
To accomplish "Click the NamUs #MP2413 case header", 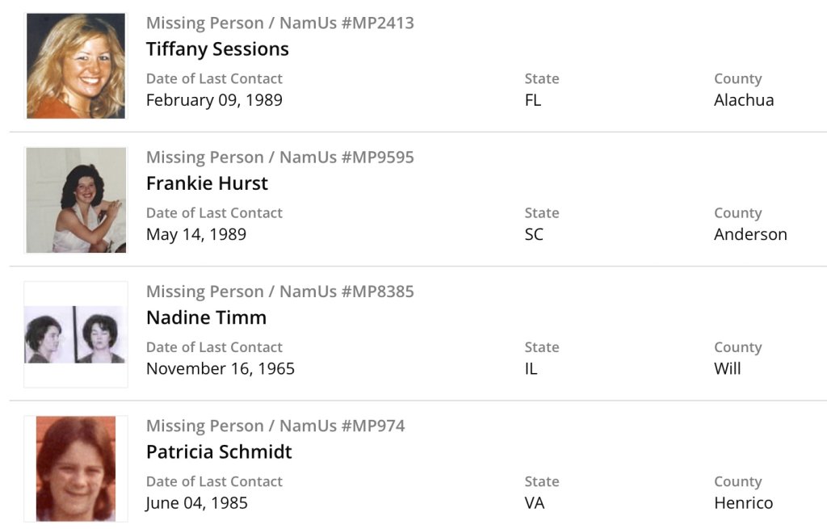I will (279, 23).
